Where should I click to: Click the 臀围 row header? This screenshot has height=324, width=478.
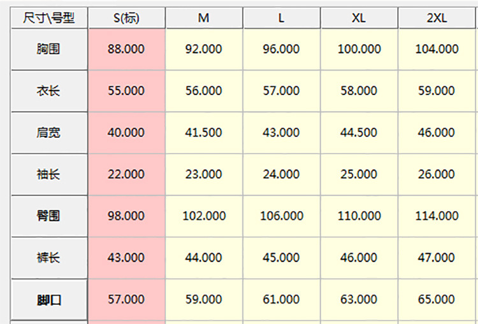click(49, 216)
